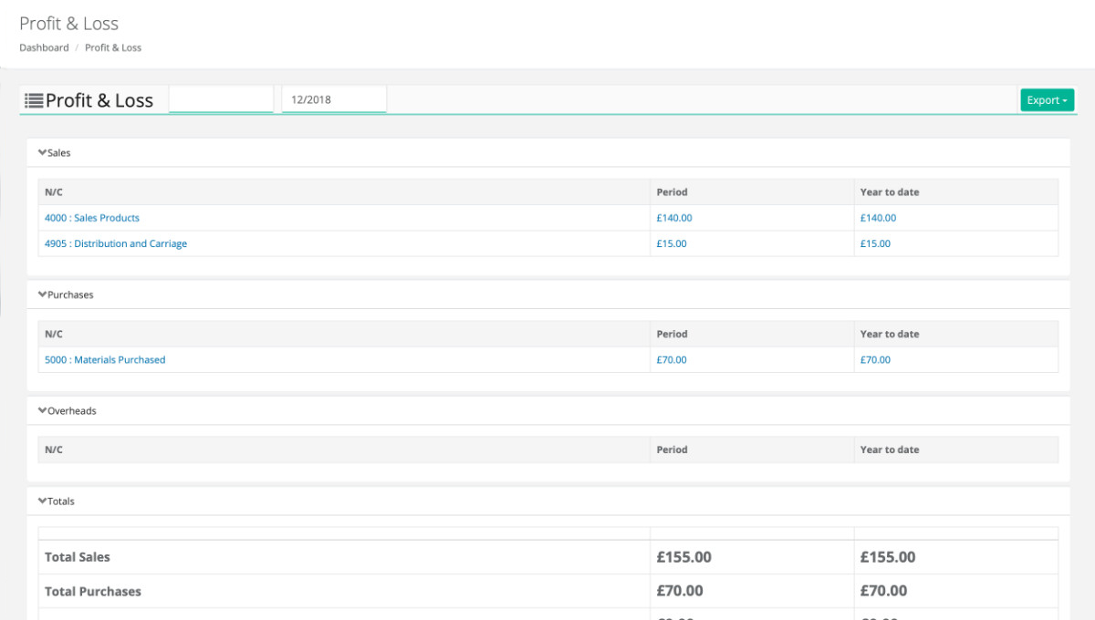Click the Year to date header in the Purchases table

pyautogui.click(x=887, y=334)
